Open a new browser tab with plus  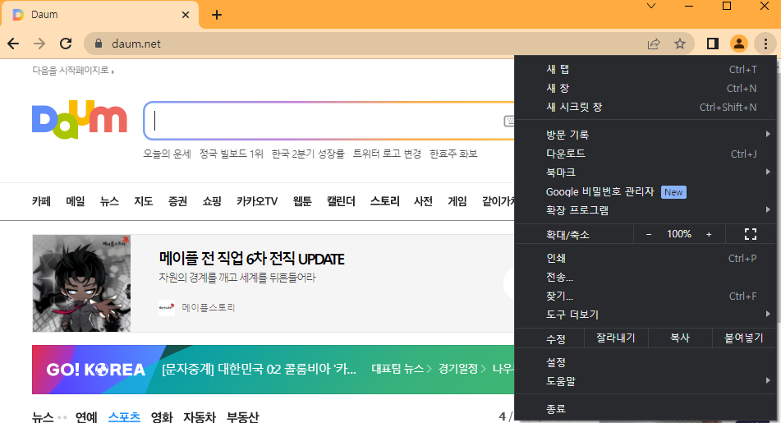(x=217, y=15)
